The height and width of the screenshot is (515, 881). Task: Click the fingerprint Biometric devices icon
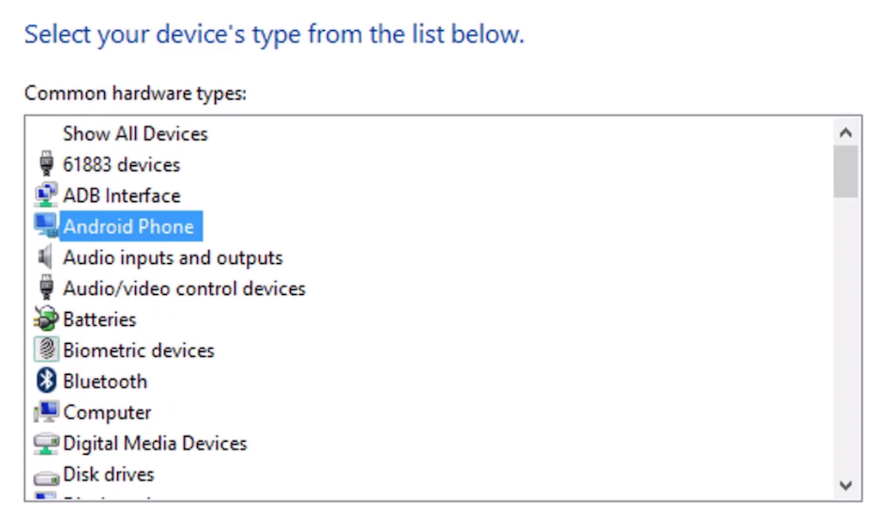pos(46,350)
